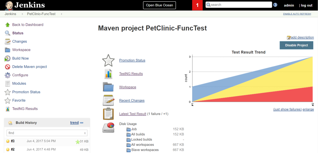
Task: Click Back to Dashboard in sidebar
Action: coord(28,25)
